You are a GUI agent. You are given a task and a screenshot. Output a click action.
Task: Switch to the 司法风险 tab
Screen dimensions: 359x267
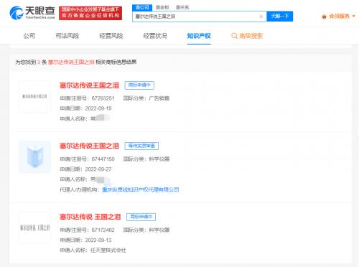coord(67,36)
